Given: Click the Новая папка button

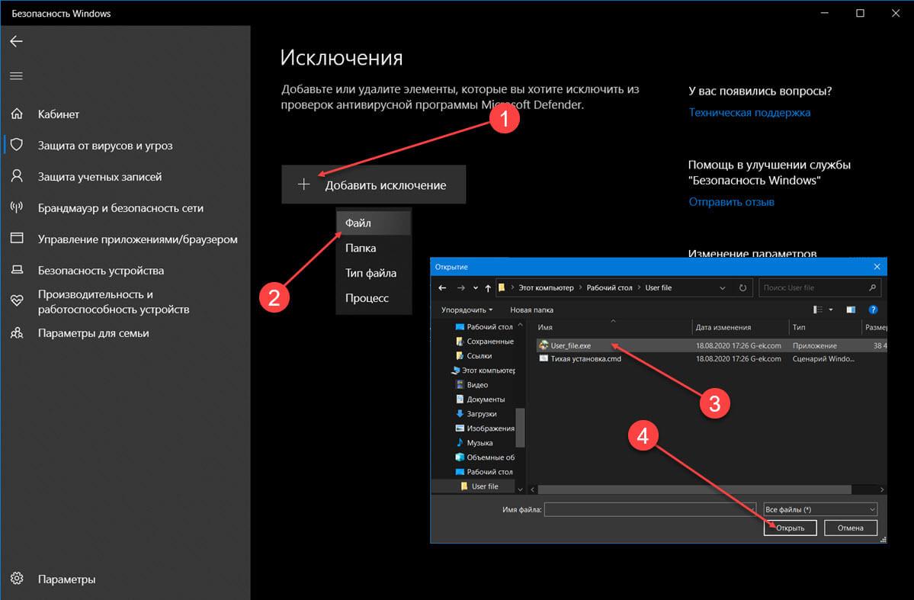Looking at the screenshot, I should pyautogui.click(x=531, y=310).
